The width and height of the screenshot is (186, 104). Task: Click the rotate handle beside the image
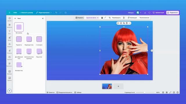152,51
